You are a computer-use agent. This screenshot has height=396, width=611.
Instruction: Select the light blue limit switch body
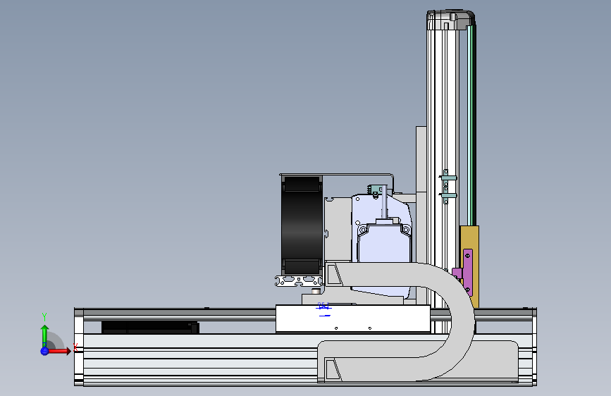coord(383,243)
